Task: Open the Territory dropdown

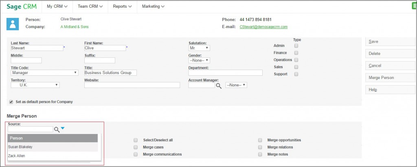Action: tap(35, 85)
